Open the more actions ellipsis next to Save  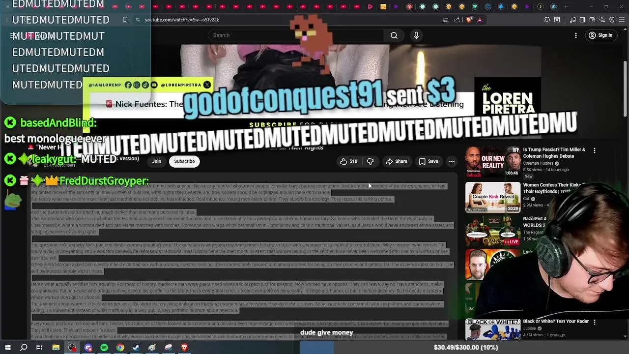[452, 161]
